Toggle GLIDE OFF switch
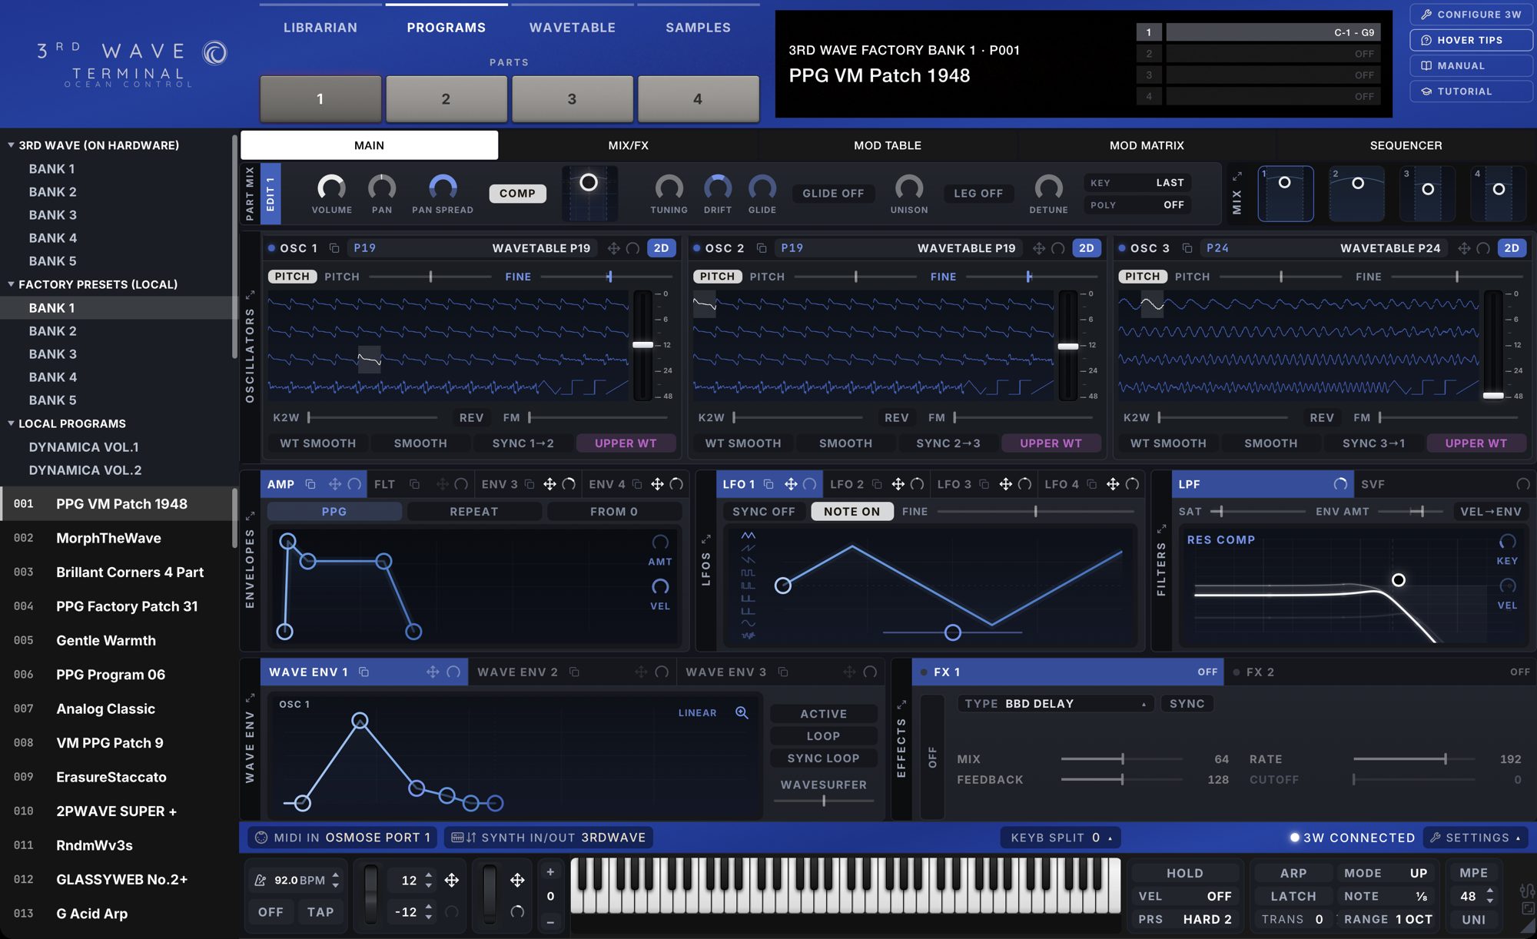 [833, 194]
